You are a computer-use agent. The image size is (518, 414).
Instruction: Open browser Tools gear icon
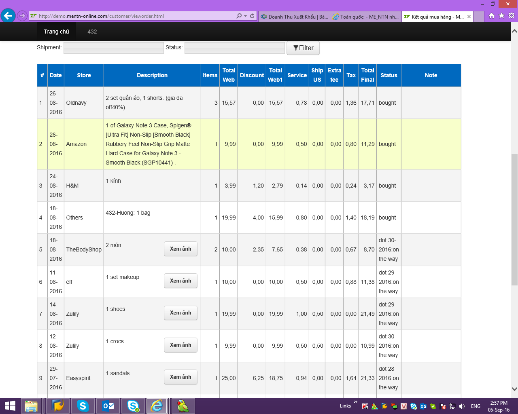[x=512, y=16]
